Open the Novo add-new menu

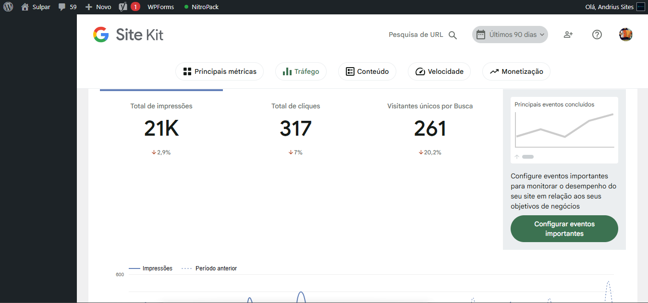click(98, 7)
